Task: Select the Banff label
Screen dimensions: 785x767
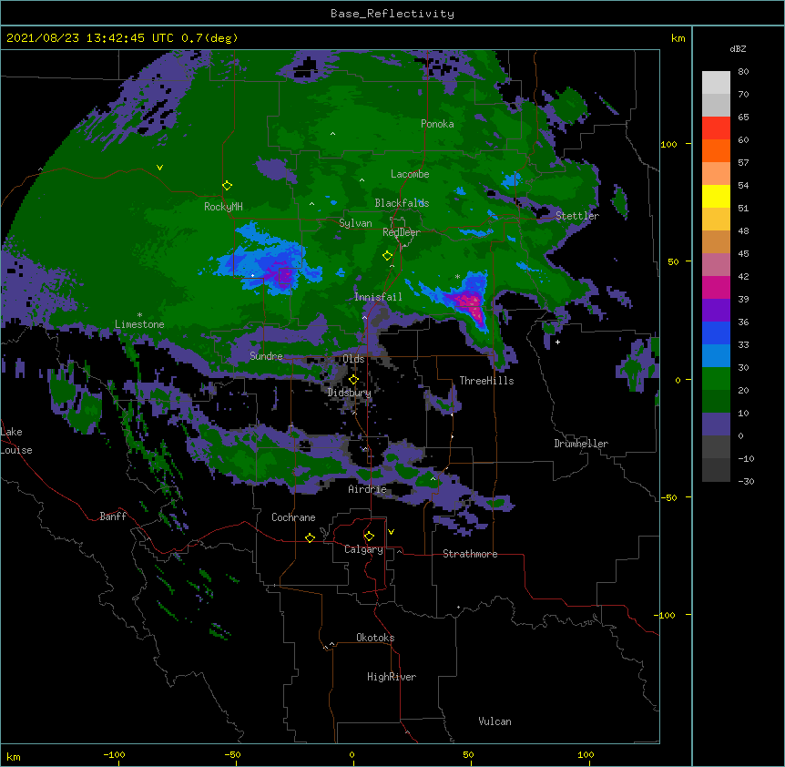Action: tap(113, 516)
